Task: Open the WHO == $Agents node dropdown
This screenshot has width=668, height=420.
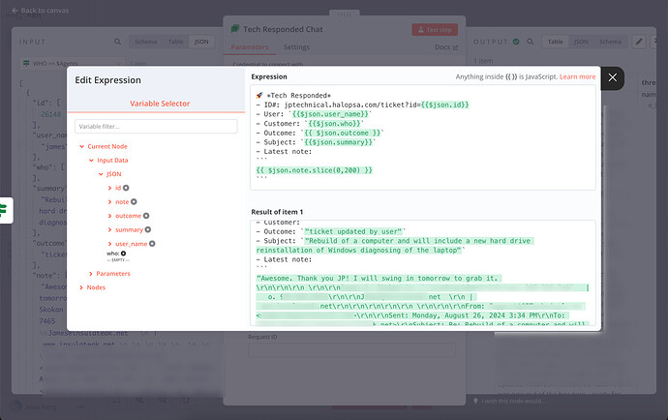Action: click(x=73, y=64)
